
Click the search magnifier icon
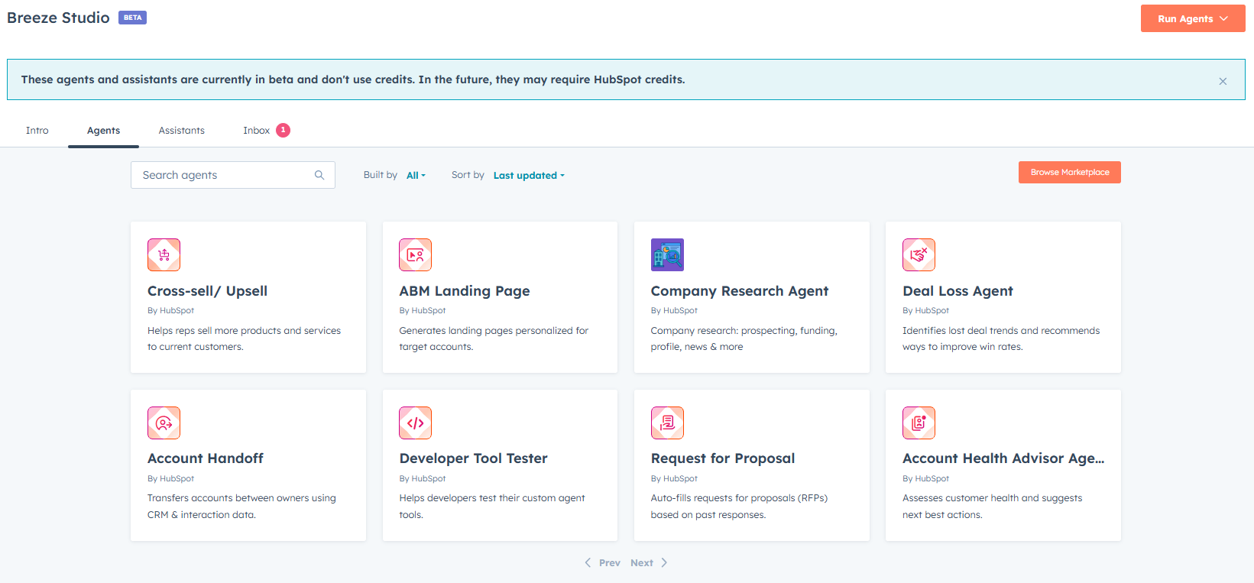coord(319,175)
